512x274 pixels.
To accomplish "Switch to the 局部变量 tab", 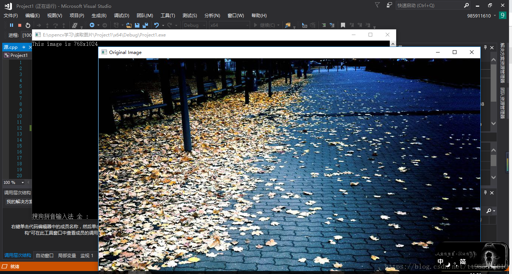I will [x=67, y=255].
